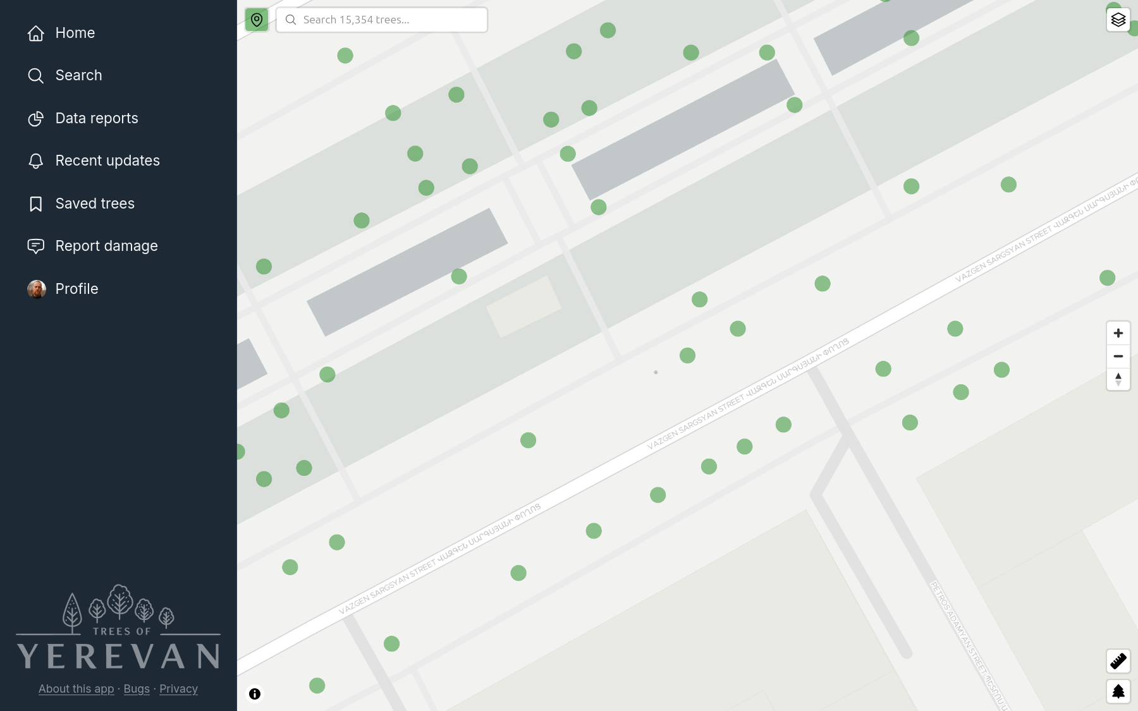Click the magnifier icon beside Search

[x=36, y=76]
